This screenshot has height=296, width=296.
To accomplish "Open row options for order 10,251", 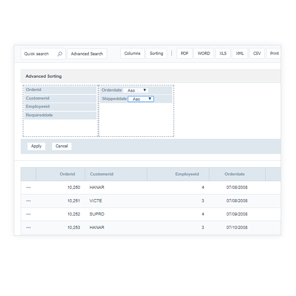I will 28,201.
